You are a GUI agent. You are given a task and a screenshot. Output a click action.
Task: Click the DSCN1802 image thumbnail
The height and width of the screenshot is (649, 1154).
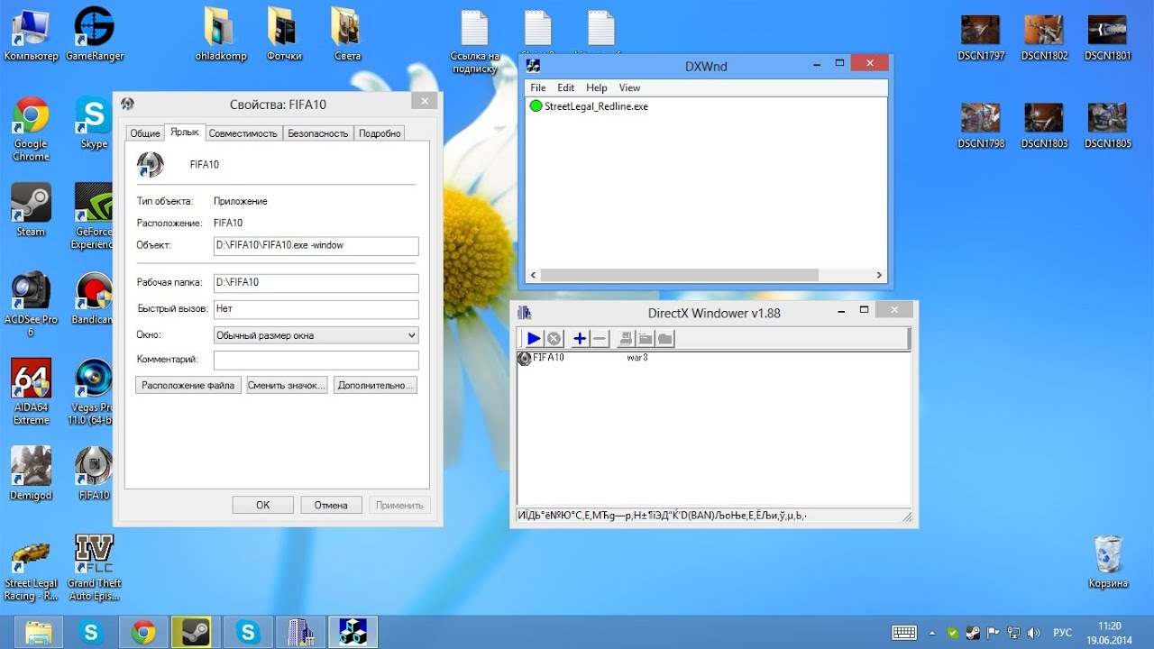click(1044, 37)
